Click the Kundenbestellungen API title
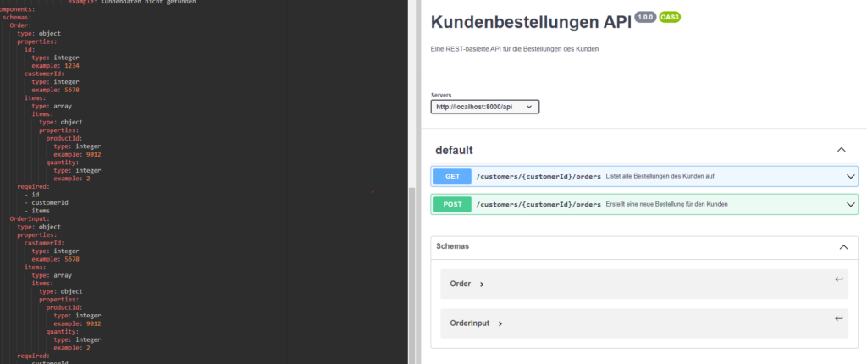Screen dimensions: 867x364 coord(531,23)
